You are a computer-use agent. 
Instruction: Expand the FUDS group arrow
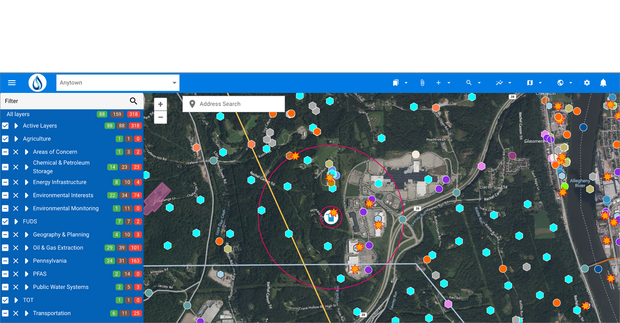[16, 222]
